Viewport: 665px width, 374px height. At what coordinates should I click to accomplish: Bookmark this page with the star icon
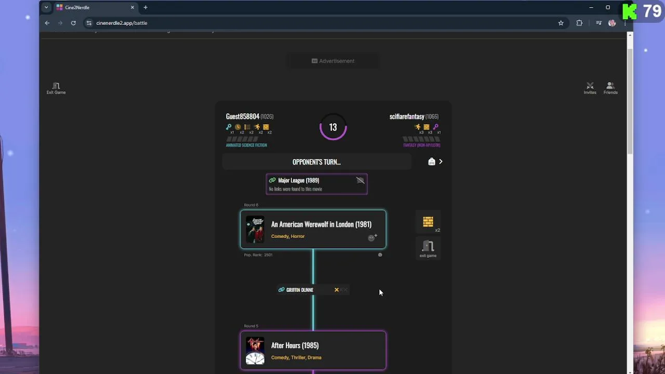tap(561, 23)
